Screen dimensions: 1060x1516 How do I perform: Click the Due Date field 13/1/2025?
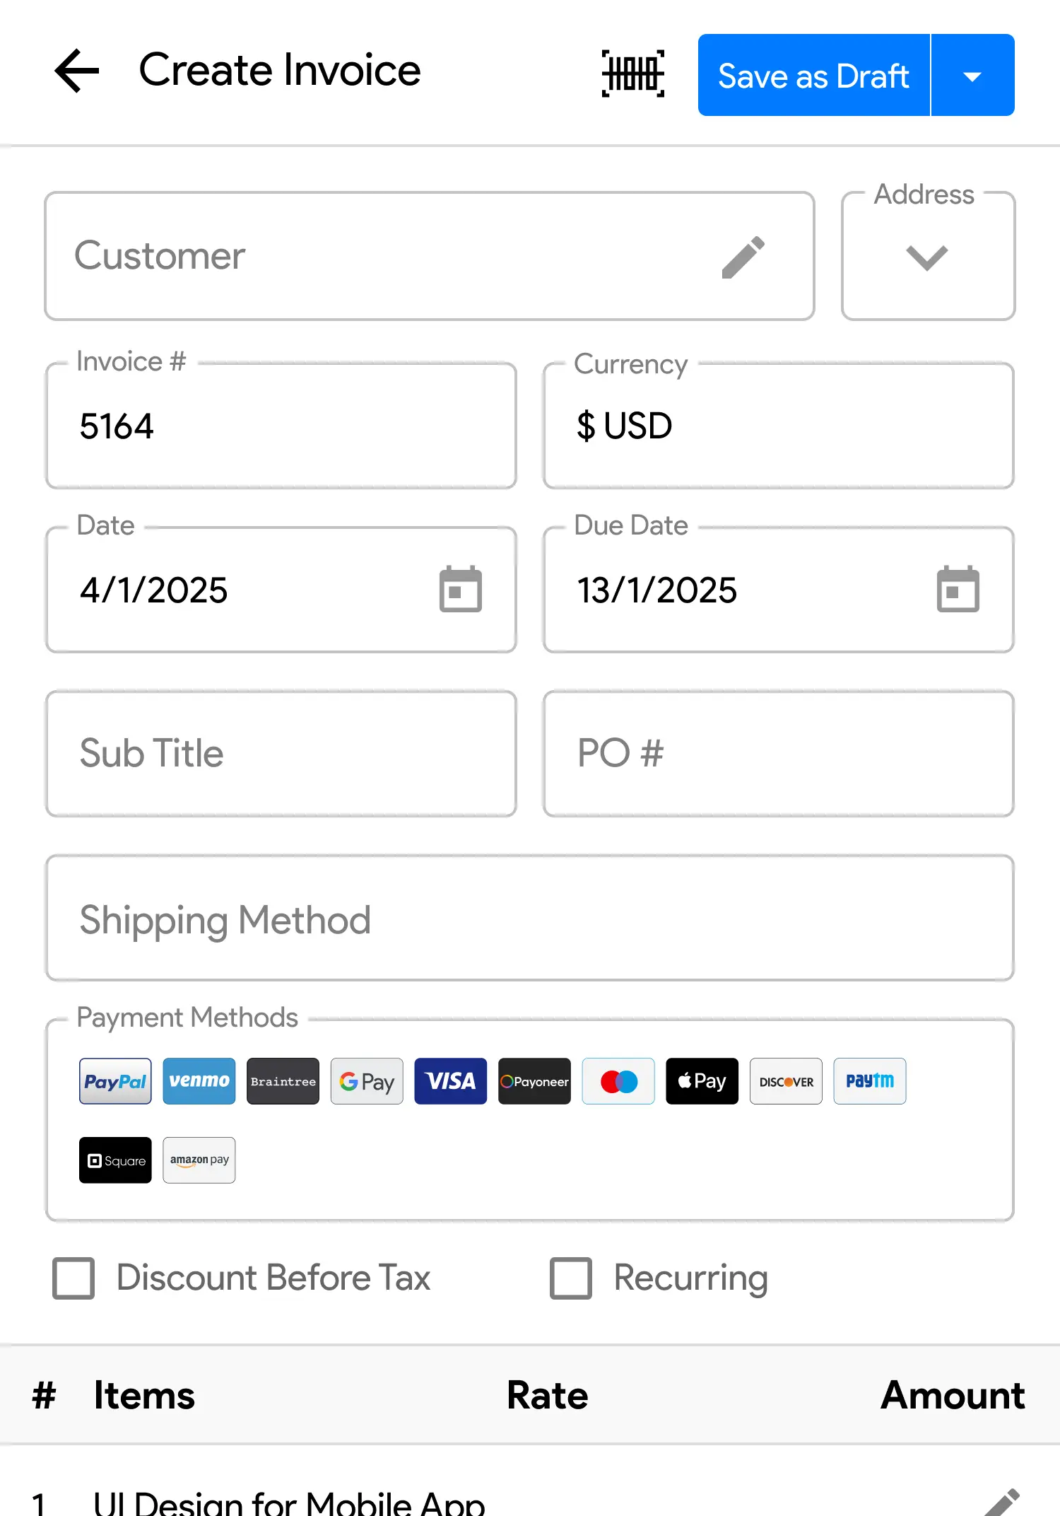coord(779,590)
